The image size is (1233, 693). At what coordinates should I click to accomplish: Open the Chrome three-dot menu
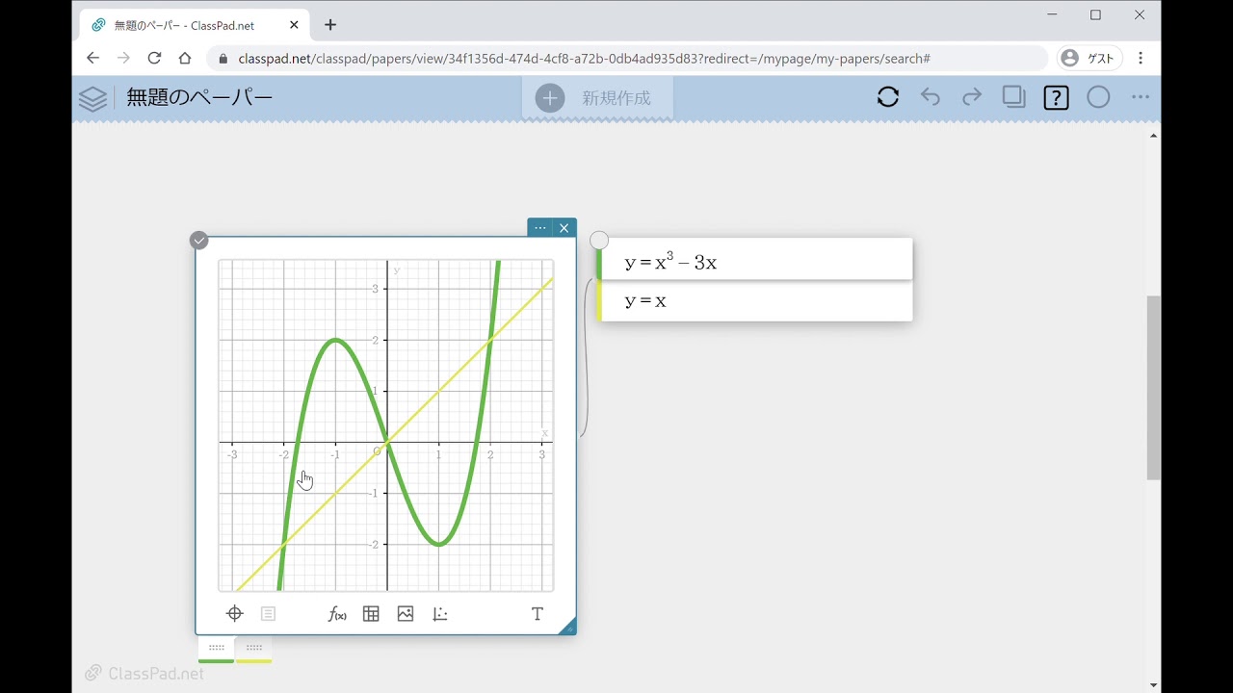coord(1141,58)
